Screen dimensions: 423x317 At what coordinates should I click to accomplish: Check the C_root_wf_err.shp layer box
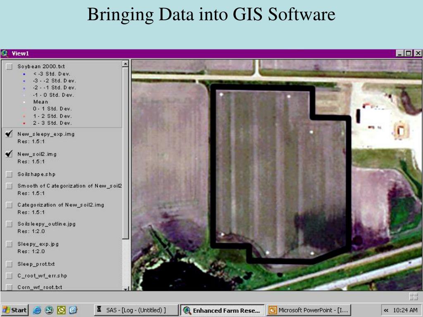pyautogui.click(x=9, y=276)
